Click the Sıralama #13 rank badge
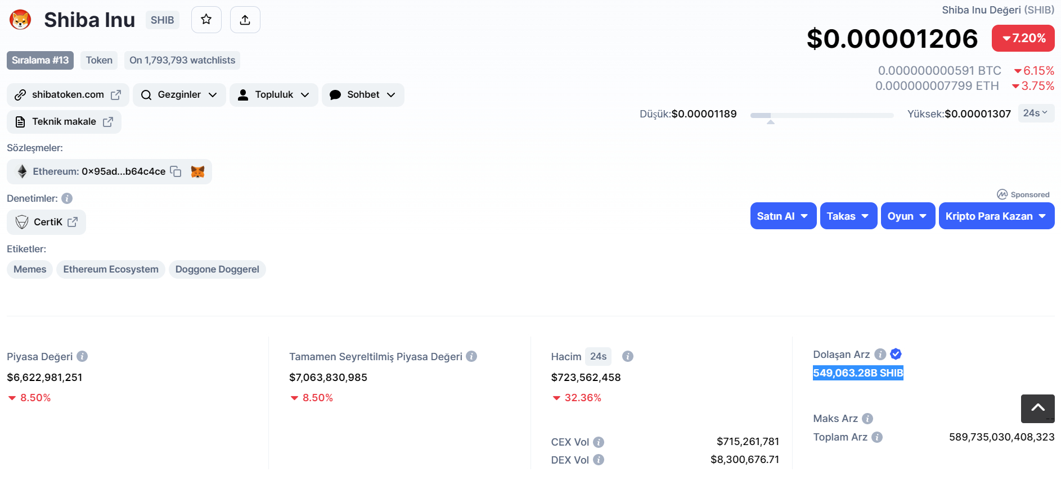This screenshot has height=481, width=1061. [x=40, y=60]
